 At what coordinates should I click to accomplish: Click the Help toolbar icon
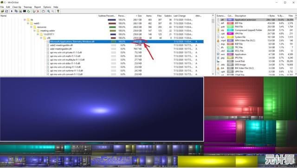tap(58, 11)
